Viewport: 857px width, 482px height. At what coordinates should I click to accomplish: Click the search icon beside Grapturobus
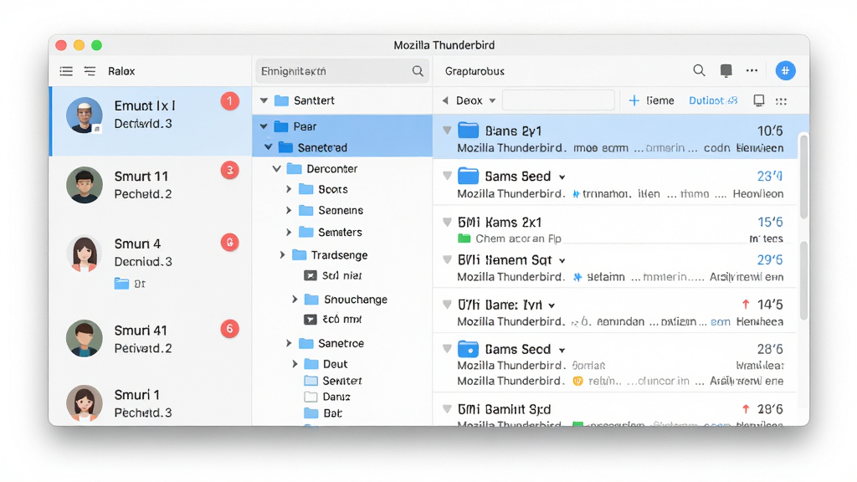coord(699,70)
